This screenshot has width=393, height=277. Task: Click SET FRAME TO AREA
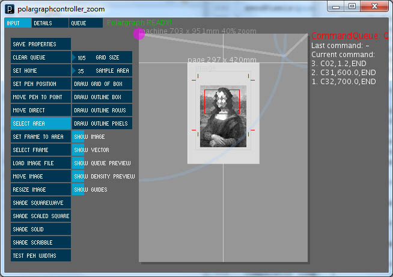pos(41,137)
